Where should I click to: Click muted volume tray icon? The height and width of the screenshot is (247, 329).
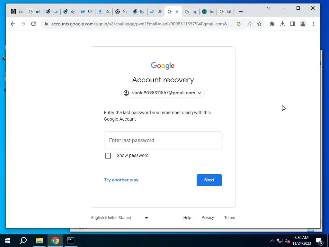tap(287, 241)
